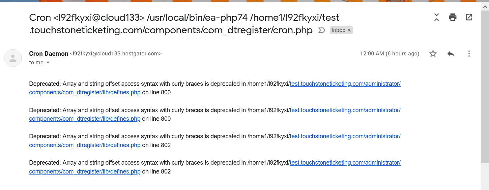489x190 pixels.
Task: Open the defines.php link in the last warning
Action: [x=85, y=172]
